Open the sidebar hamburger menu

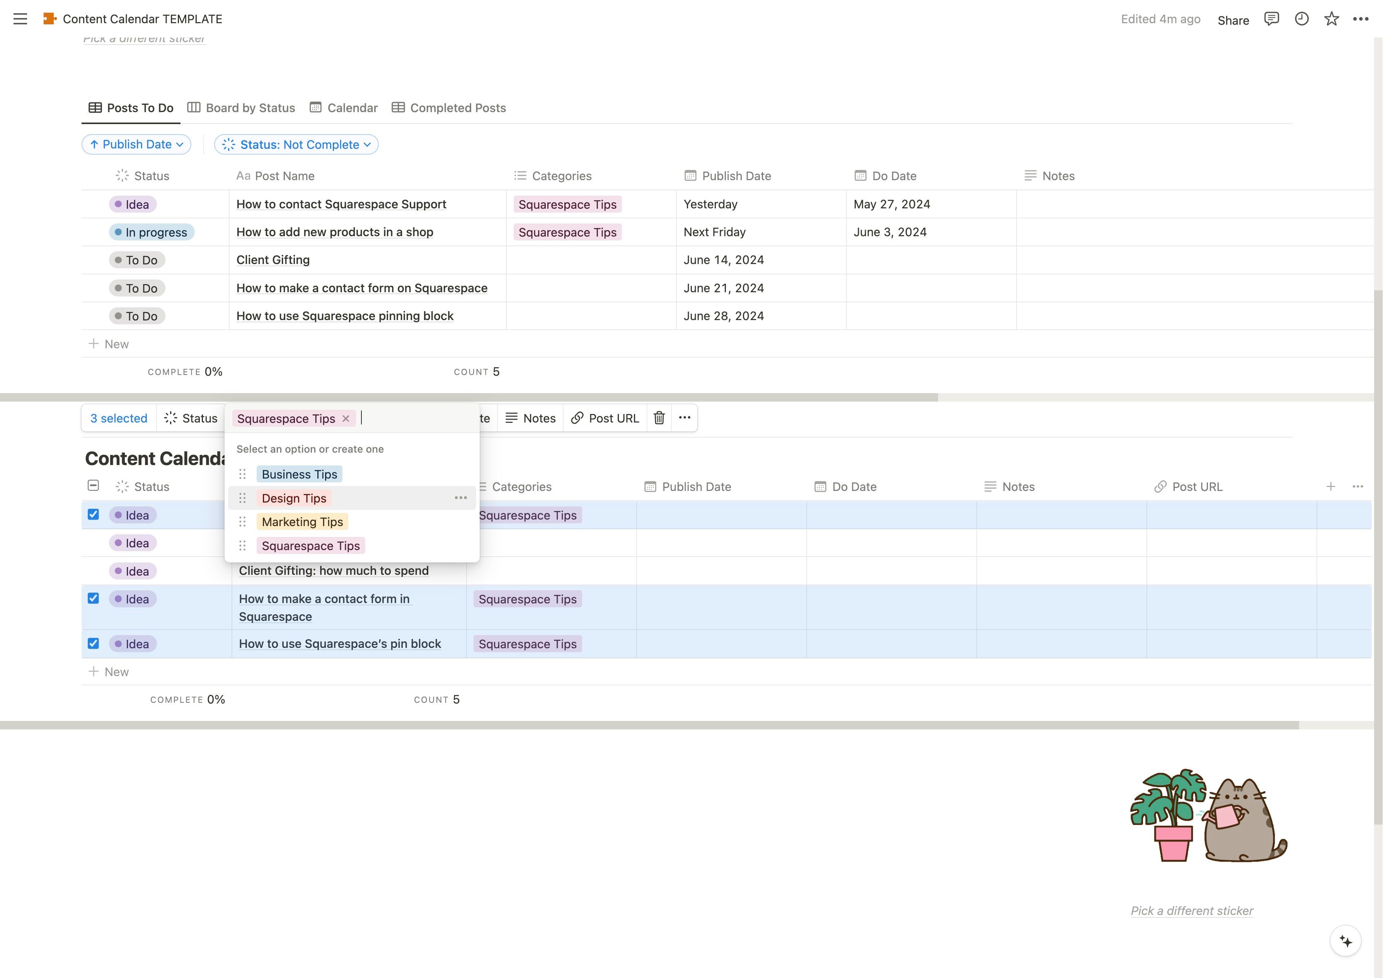(x=20, y=19)
